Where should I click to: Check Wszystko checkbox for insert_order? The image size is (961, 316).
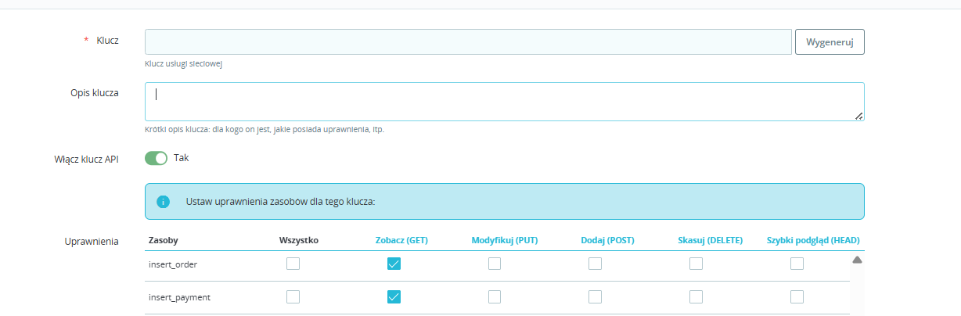[293, 264]
